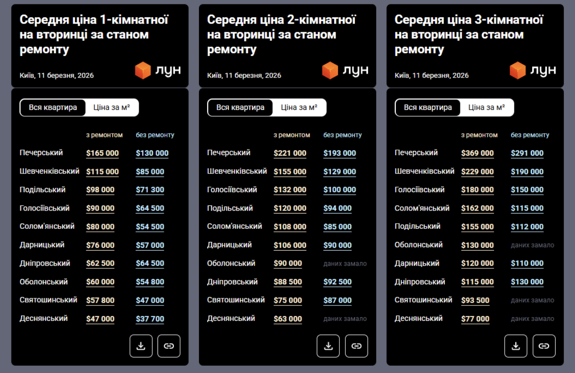Switch 2-room card to Ціна за м²
575x373 pixels.
299,107
